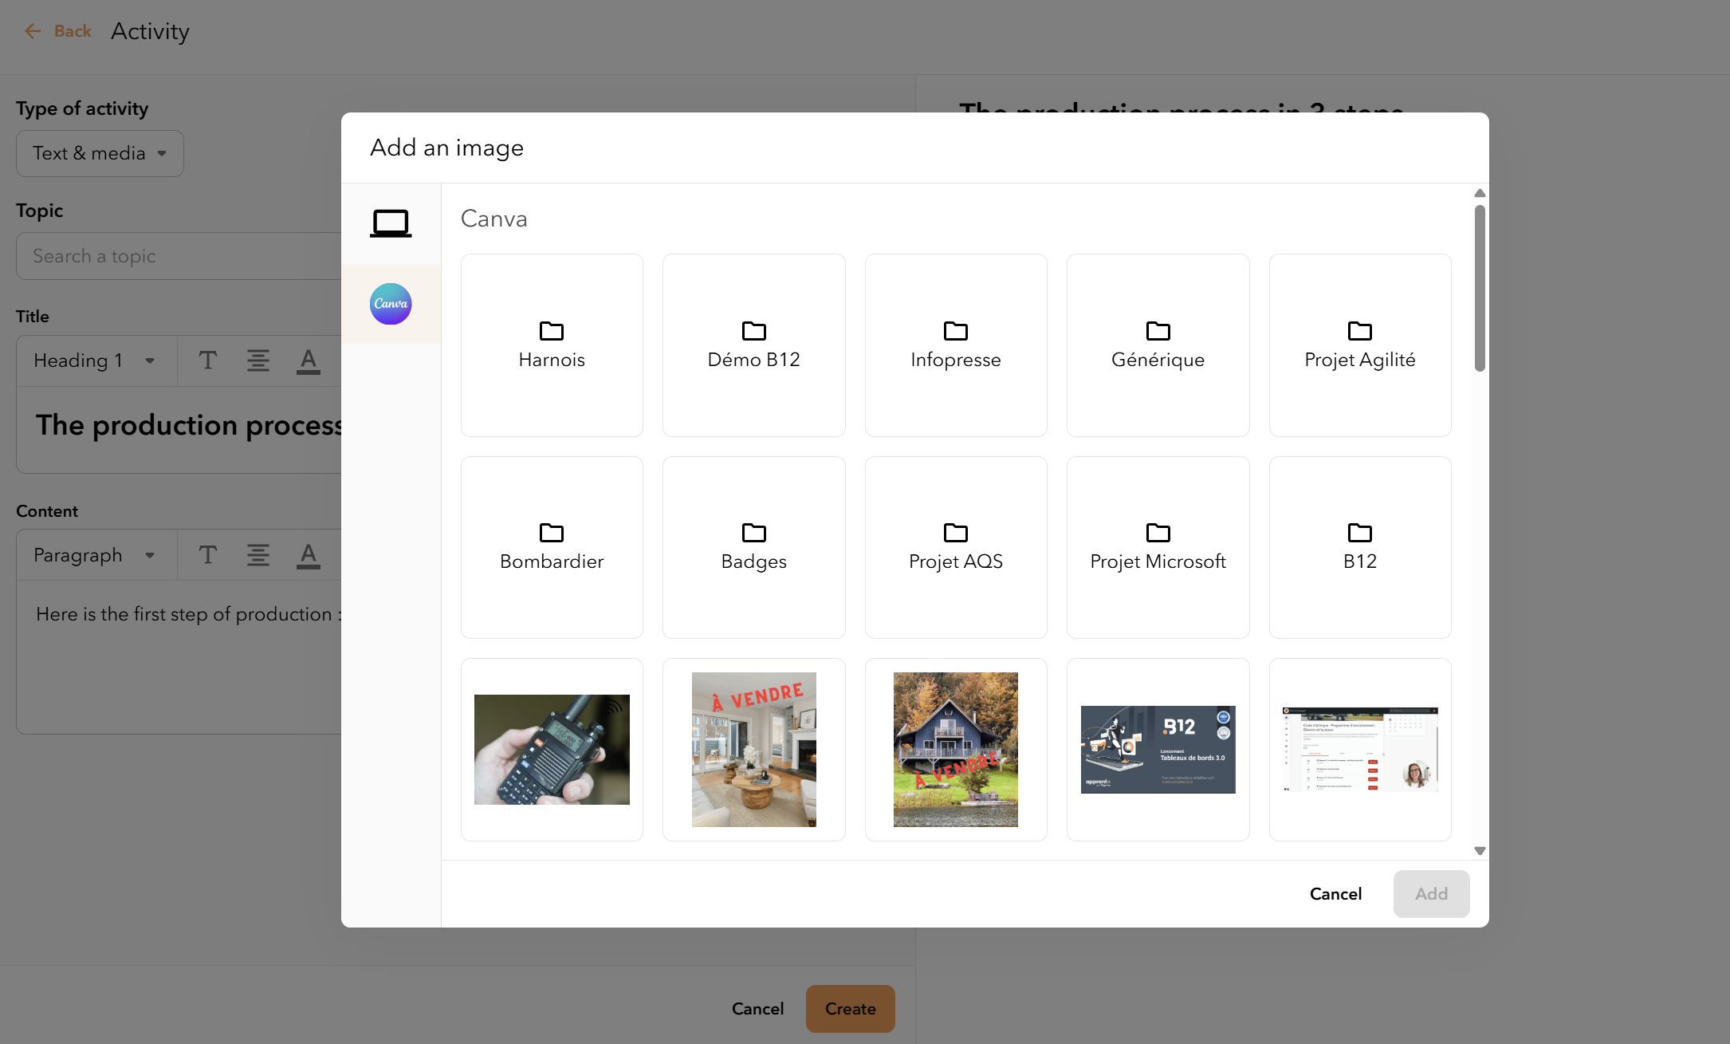Click the dialog scrollbar up arrow
Image resolution: width=1730 pixels, height=1044 pixels.
(x=1480, y=193)
